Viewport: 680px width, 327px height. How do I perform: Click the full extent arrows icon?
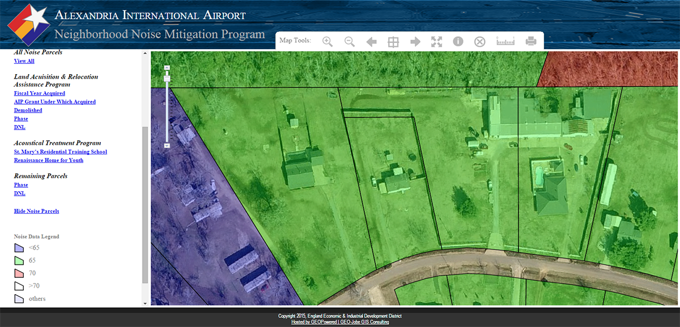436,41
